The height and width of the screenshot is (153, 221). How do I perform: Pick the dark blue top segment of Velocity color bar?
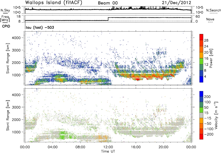(x=201, y=94)
